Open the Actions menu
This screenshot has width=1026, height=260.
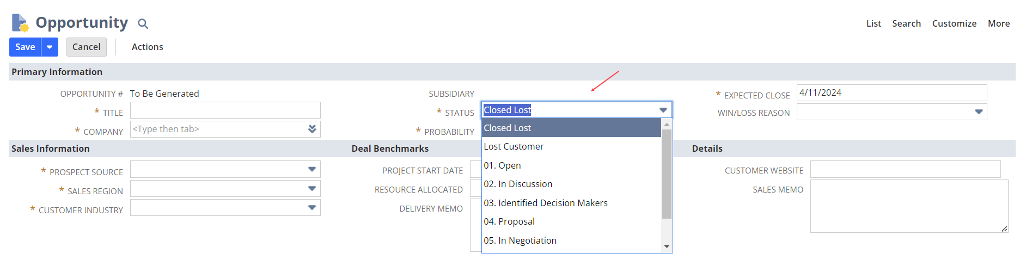(x=147, y=47)
